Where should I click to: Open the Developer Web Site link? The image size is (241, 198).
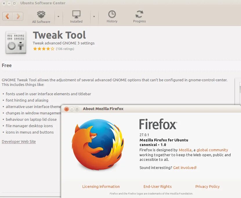click(19, 142)
